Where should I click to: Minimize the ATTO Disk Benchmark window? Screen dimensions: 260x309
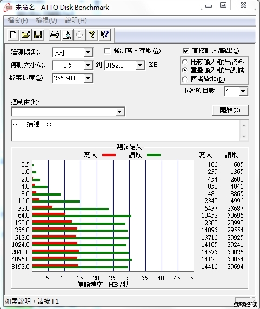pos(209,5)
